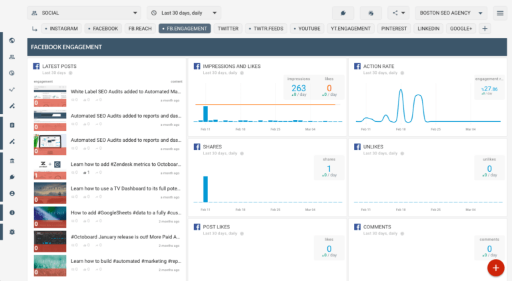512x281 pixels.
Task: Click the bug icon button in top bar
Action: coord(371,13)
